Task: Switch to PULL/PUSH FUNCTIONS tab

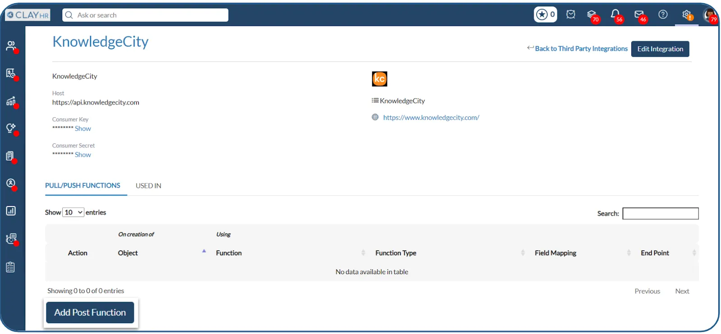Action: pyautogui.click(x=83, y=185)
